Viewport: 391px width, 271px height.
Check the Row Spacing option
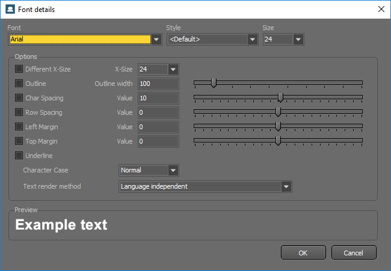click(x=19, y=112)
